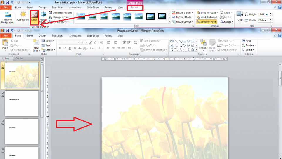Switch to the Format tab under Picture Tools
The height and width of the screenshot is (159, 282).
coord(135,8)
